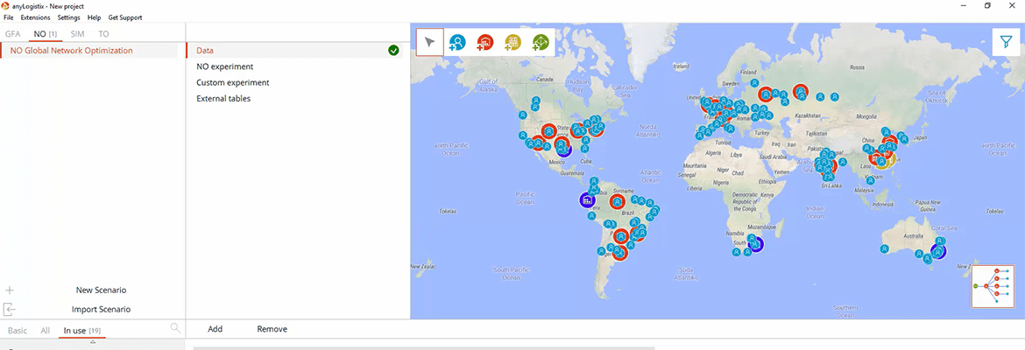Click the red add warehouse icon
The image size is (1025, 350).
click(485, 42)
